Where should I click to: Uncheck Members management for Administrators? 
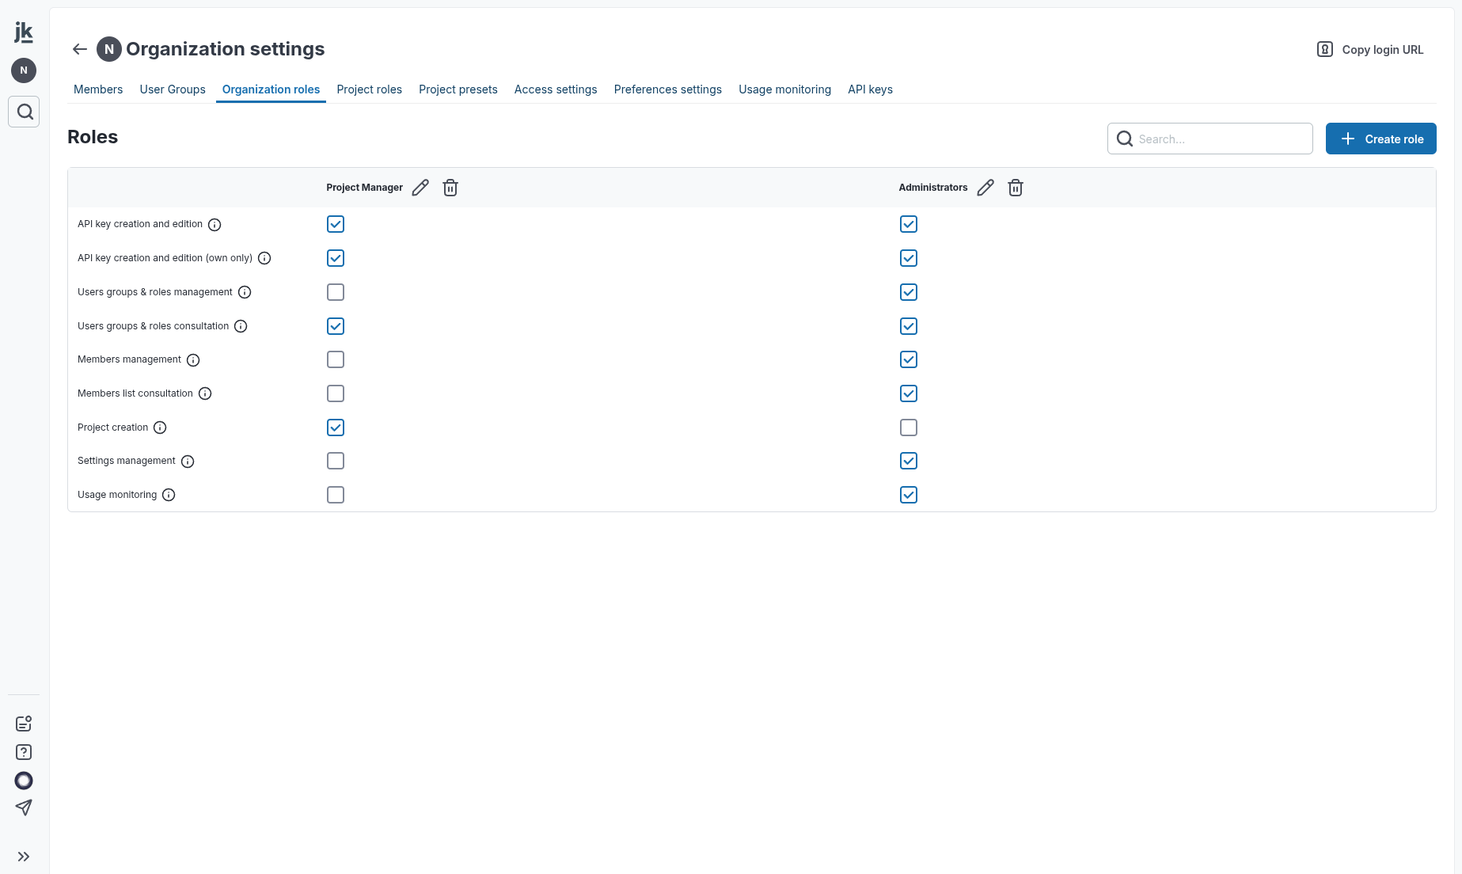(909, 359)
